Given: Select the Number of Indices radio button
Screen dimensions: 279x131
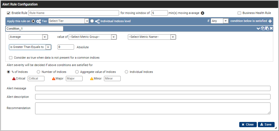Looking at the screenshot, I should point(38,72).
